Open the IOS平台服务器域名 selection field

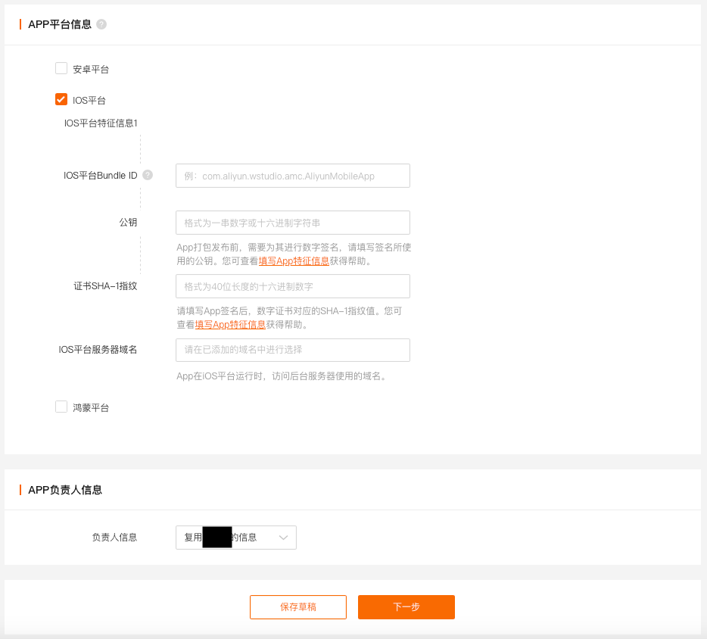pyautogui.click(x=293, y=350)
